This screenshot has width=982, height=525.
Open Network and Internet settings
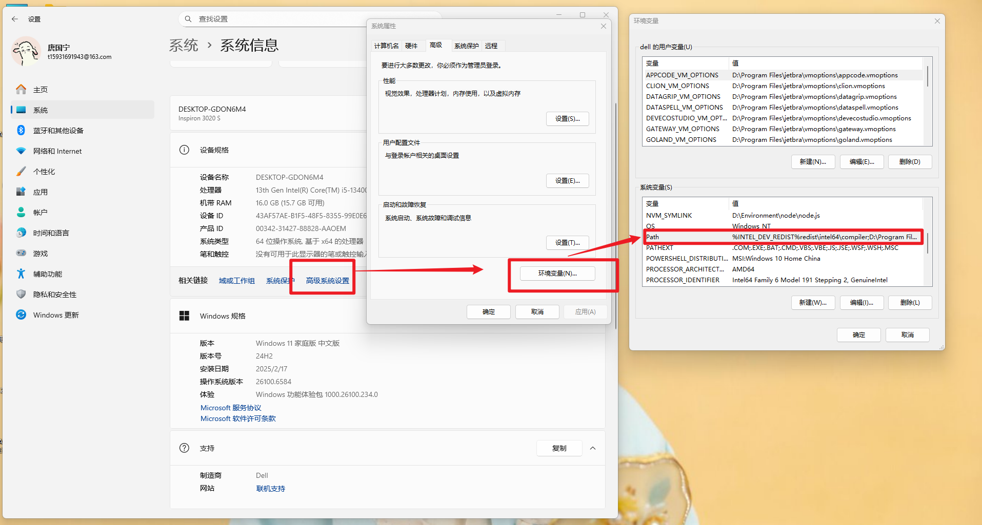pyautogui.click(x=82, y=151)
